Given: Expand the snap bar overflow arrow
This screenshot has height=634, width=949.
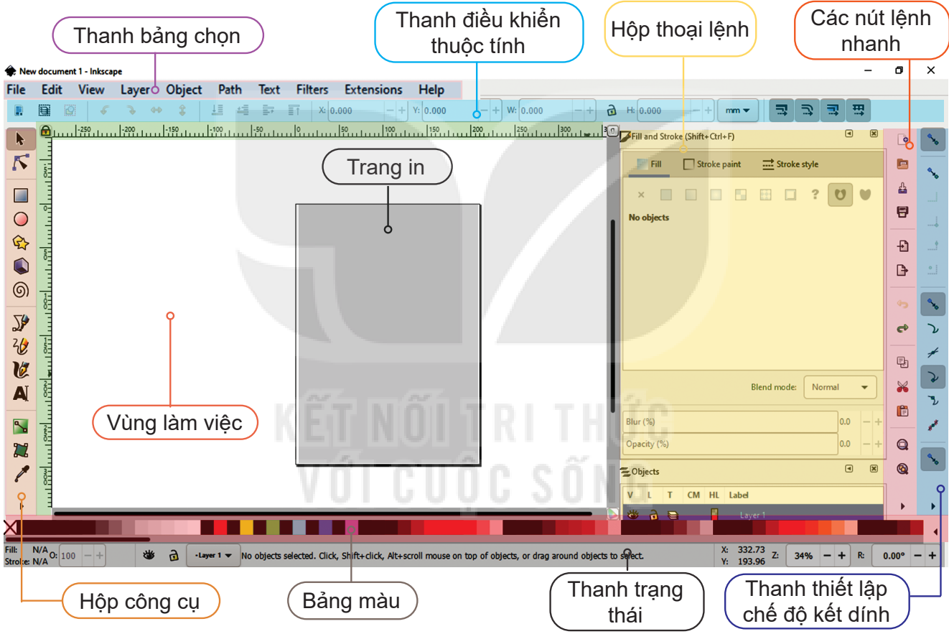Looking at the screenshot, I should tap(933, 506).
